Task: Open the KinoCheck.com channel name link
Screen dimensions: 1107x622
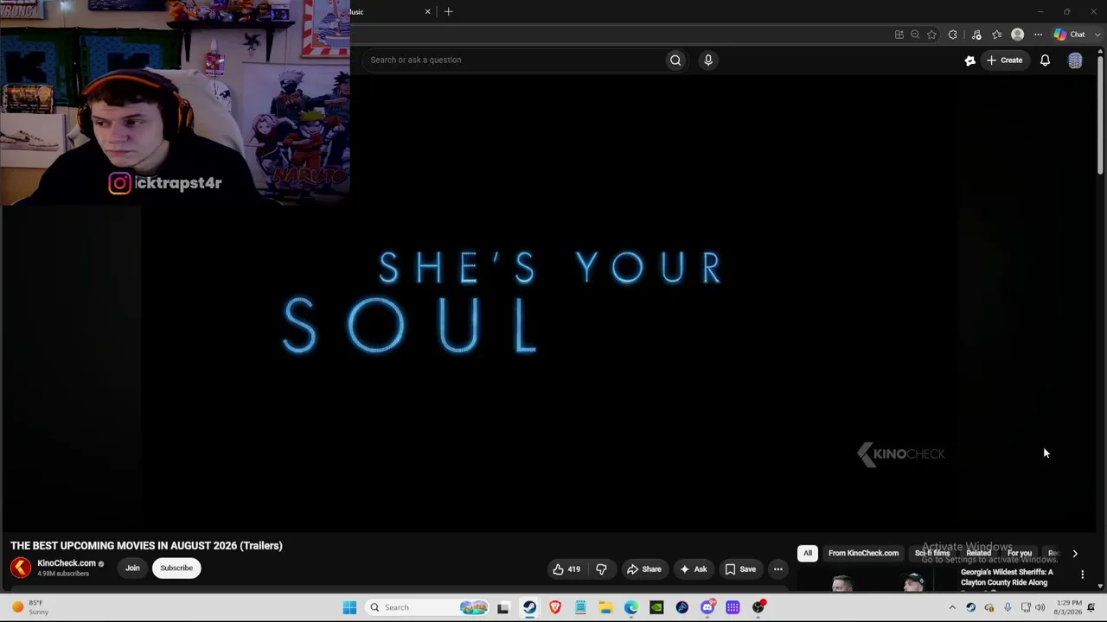Action: click(x=67, y=563)
